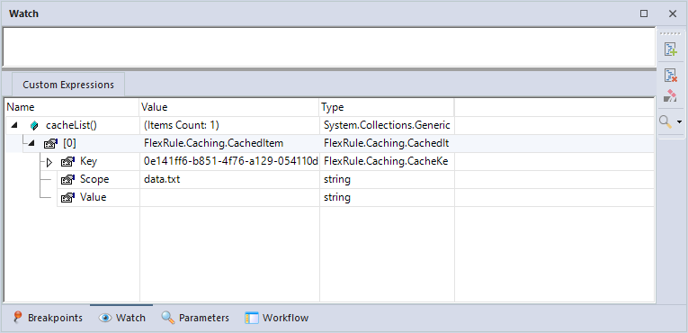
Task: Click the property icon beside Scope
Action: [x=67, y=180]
